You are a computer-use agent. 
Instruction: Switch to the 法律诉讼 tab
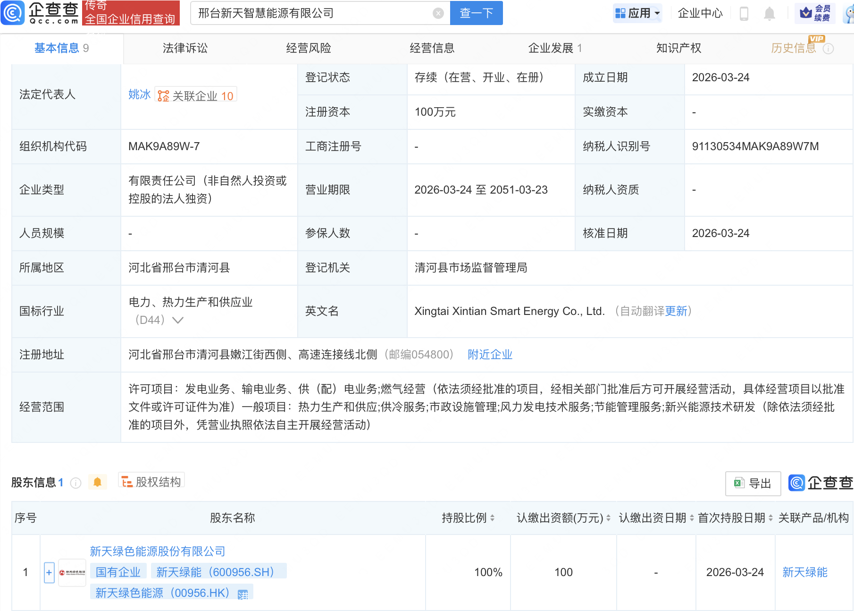[x=184, y=48]
